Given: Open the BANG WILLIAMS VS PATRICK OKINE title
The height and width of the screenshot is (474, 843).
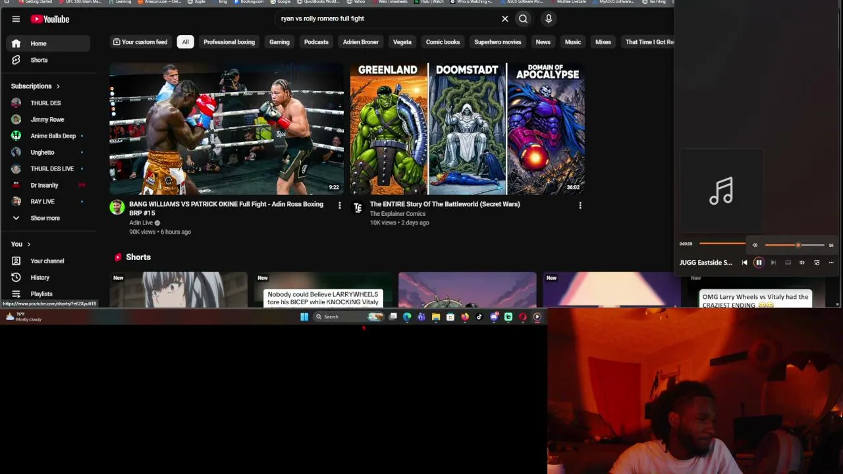Looking at the screenshot, I should click(x=227, y=209).
